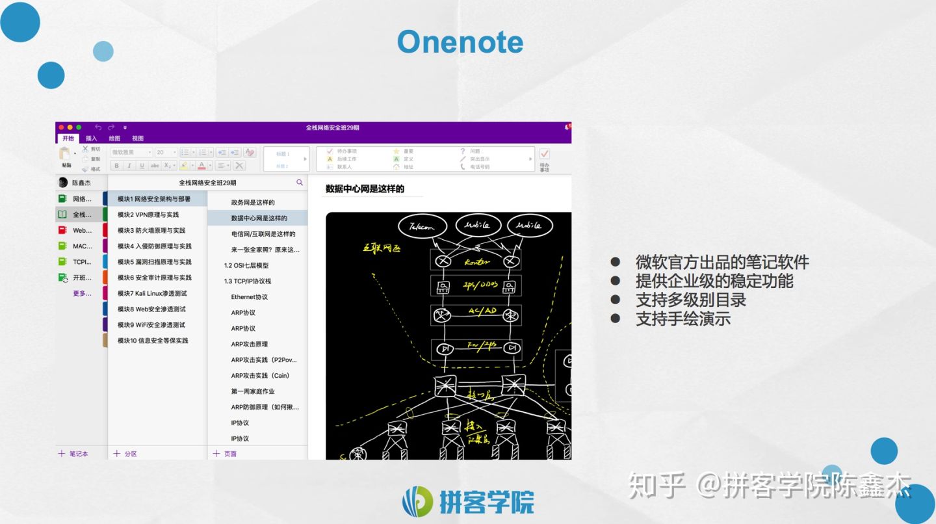936x524 pixels.
Task: Open the font family dropdown
Action: (149, 151)
